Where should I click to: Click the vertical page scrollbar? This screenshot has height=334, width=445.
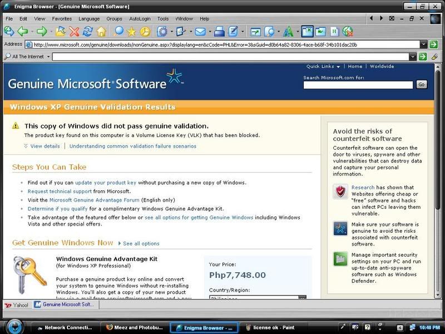click(437, 181)
